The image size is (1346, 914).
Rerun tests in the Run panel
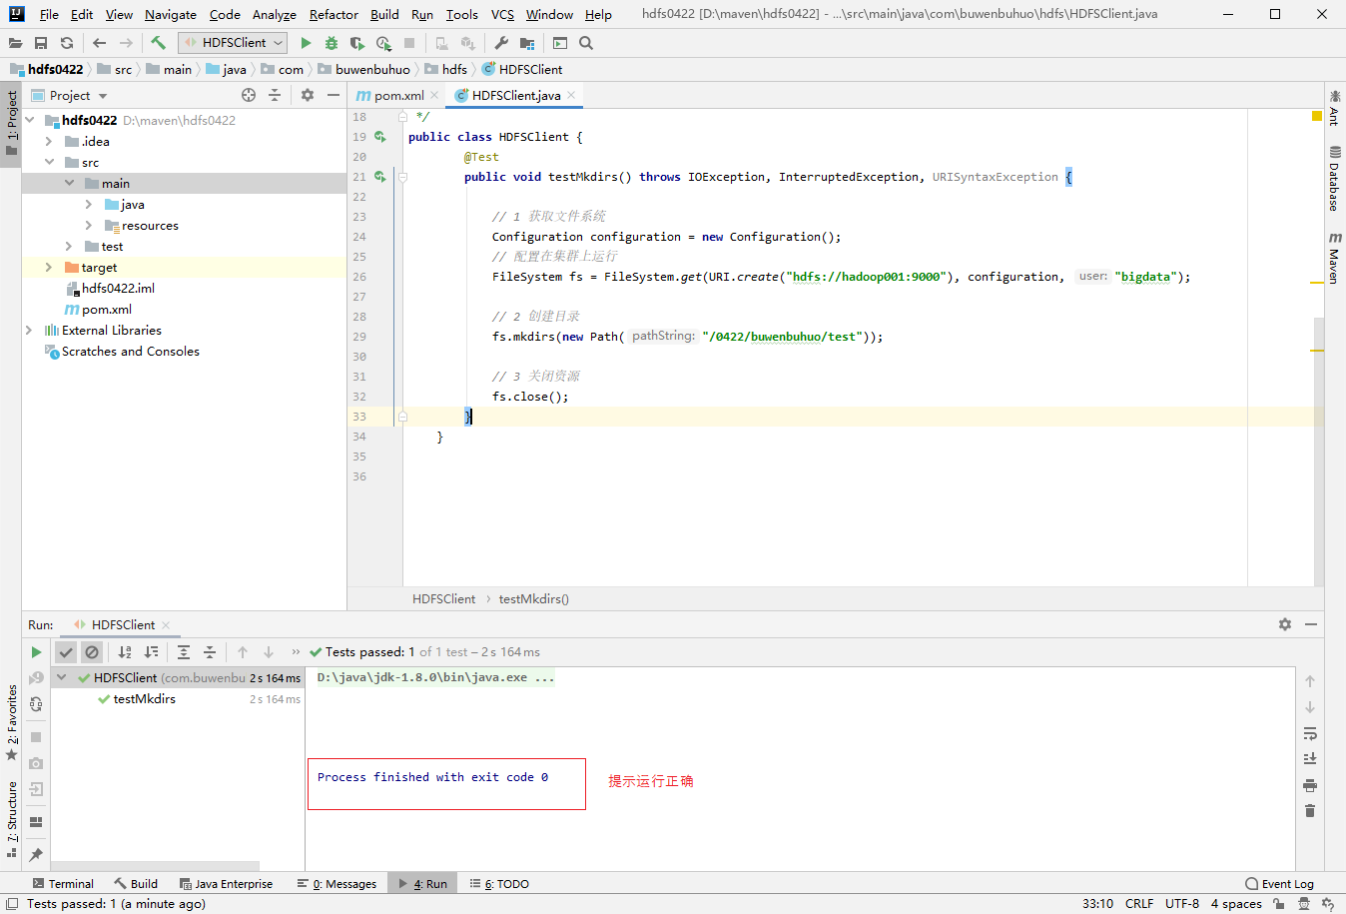click(36, 652)
